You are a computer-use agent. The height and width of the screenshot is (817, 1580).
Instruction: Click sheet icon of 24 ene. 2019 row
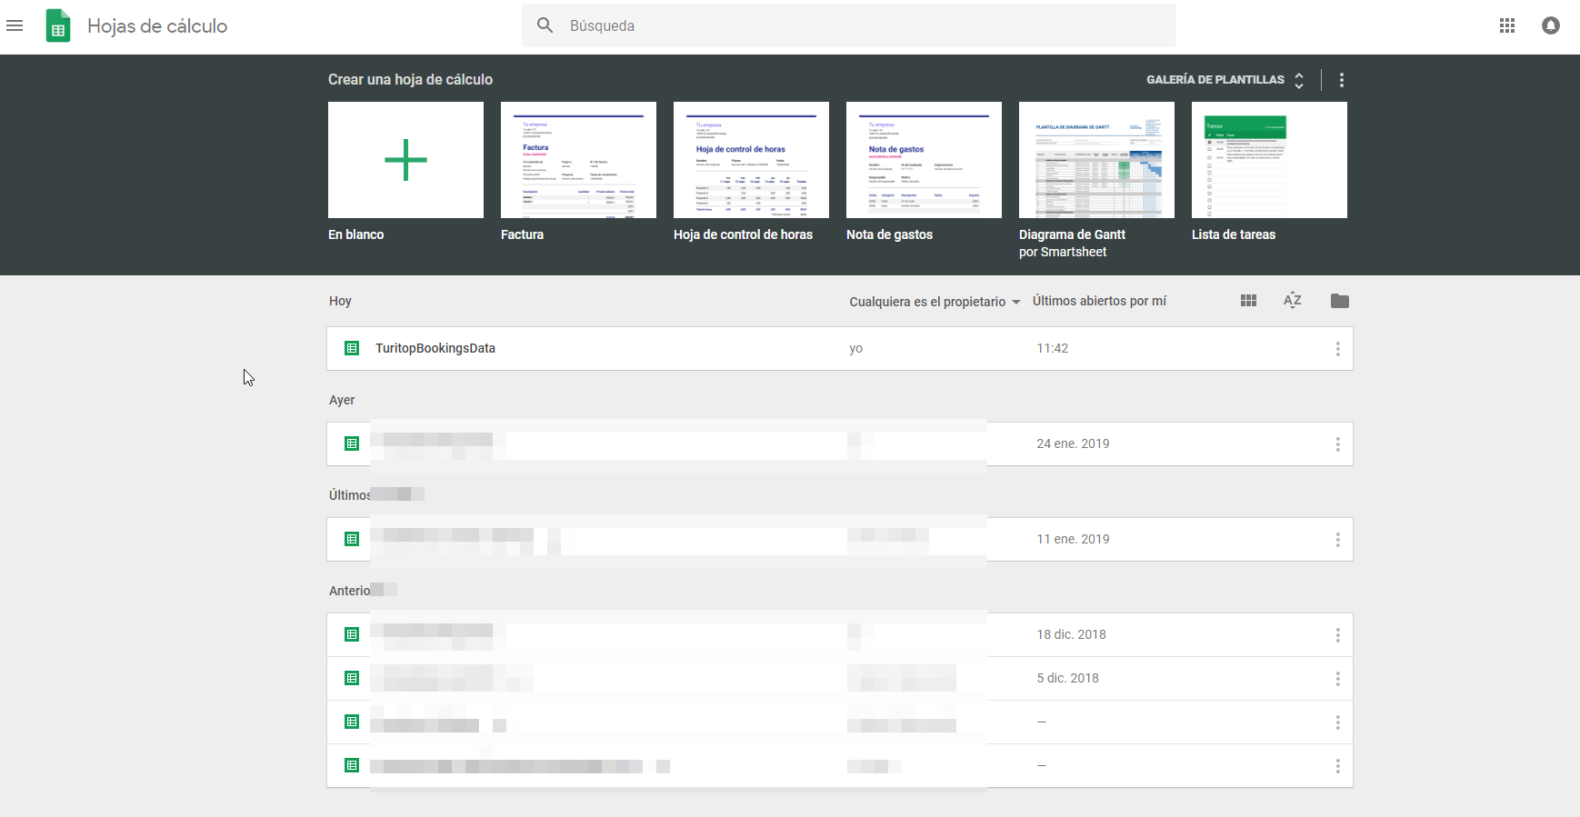pyautogui.click(x=352, y=443)
